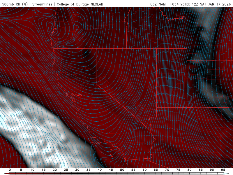Click the '65' colorbar scale label
The height and width of the screenshot is (175, 233).
pos(156,170)
